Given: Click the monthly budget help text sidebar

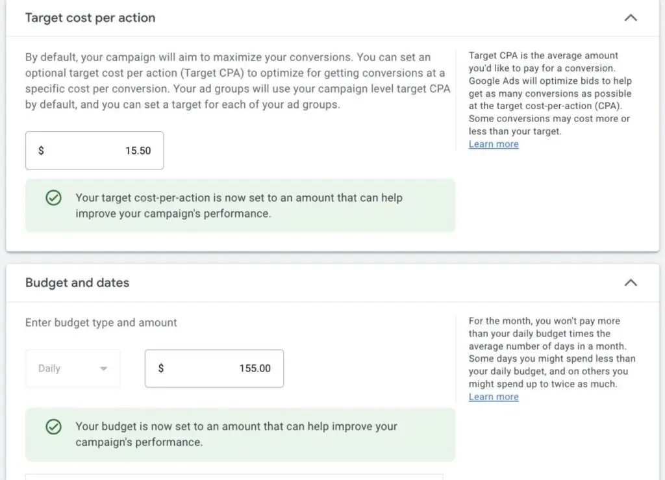Looking at the screenshot, I should (551, 352).
